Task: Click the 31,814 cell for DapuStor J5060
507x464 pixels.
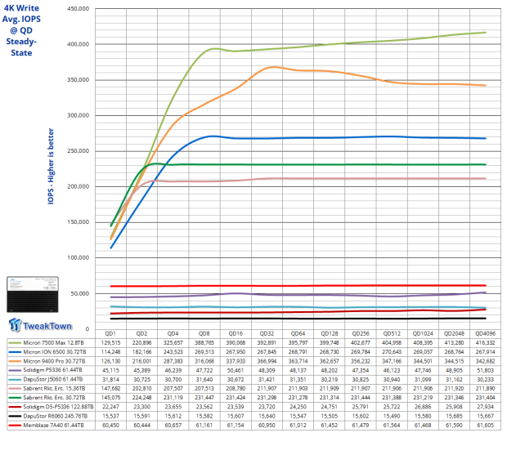Action: 110,379
